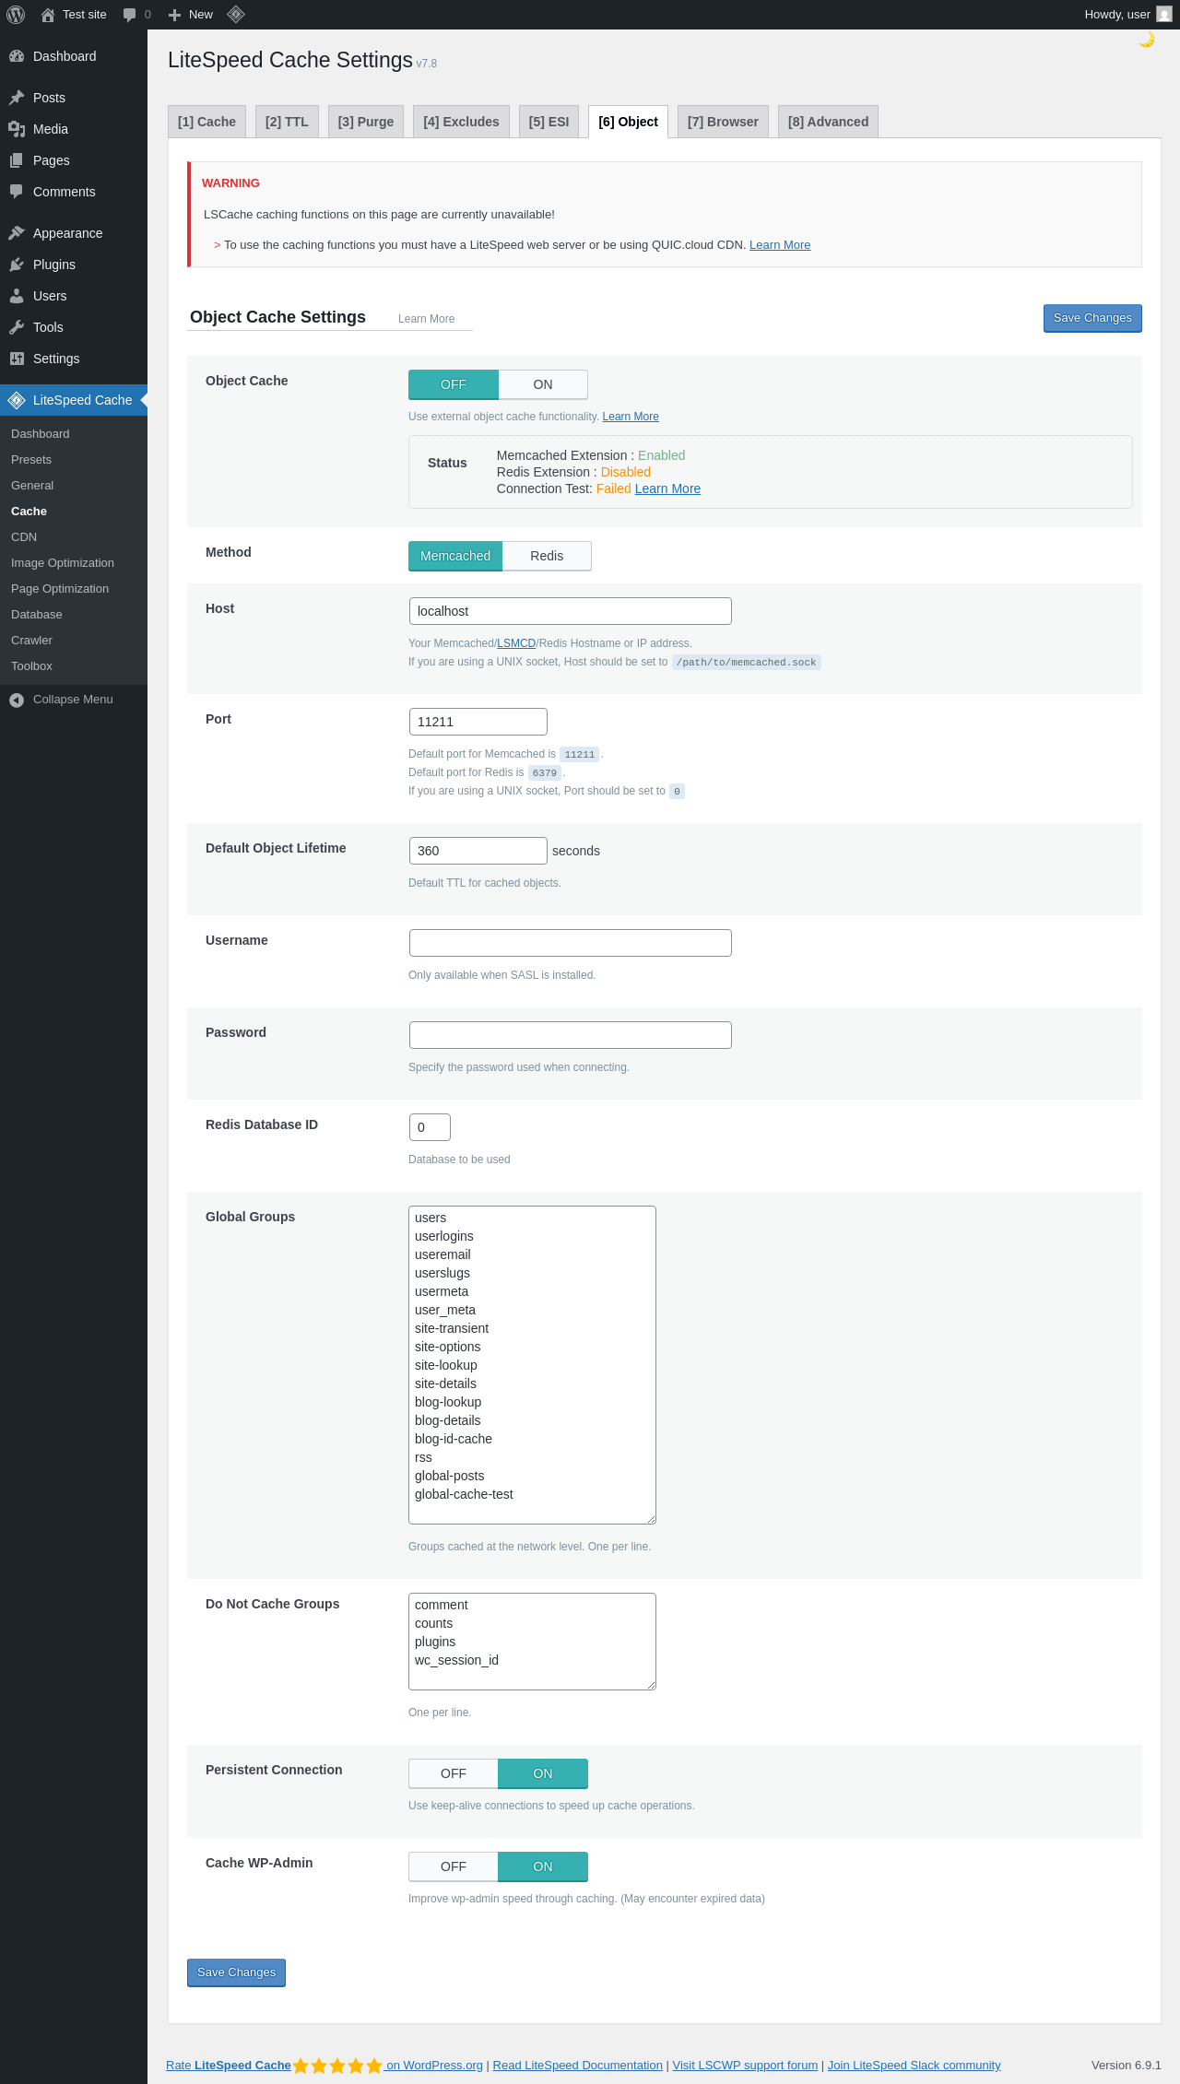Viewport: 1180px width, 2084px height.
Task: Switch Persistent Connection to OFF
Action: (x=454, y=1773)
